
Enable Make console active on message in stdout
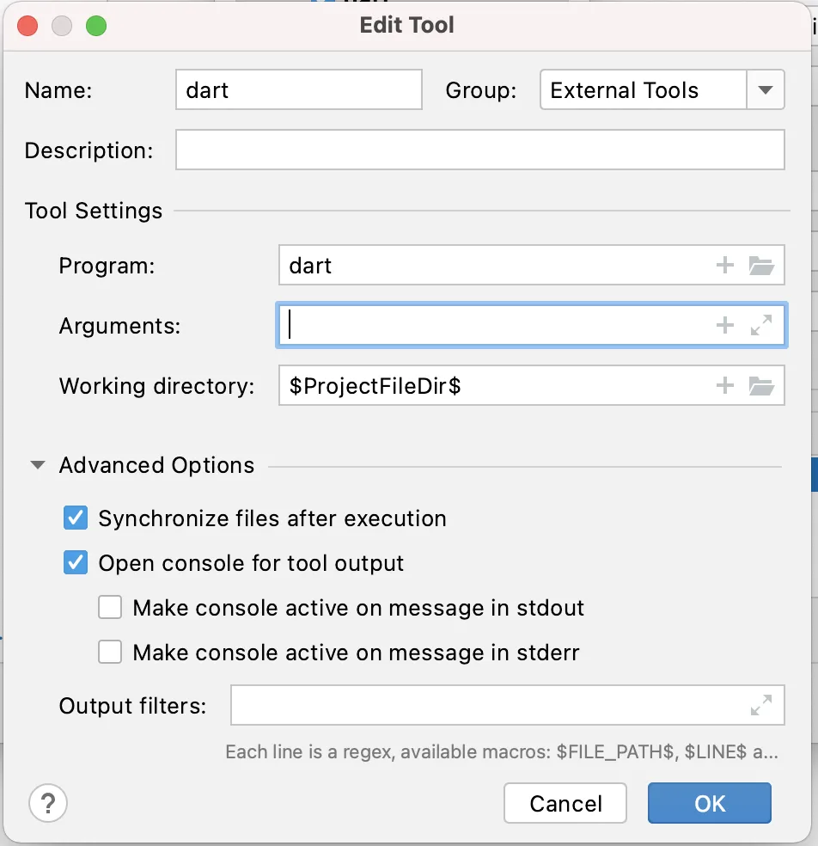click(110, 608)
